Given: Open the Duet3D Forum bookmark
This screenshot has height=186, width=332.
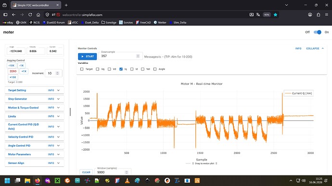Looking at the screenshot, I should [x=54, y=23].
